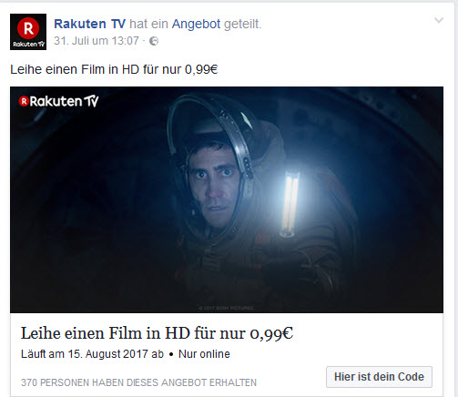Click the 'Nur online' label
This screenshot has width=458, height=397.
click(204, 354)
